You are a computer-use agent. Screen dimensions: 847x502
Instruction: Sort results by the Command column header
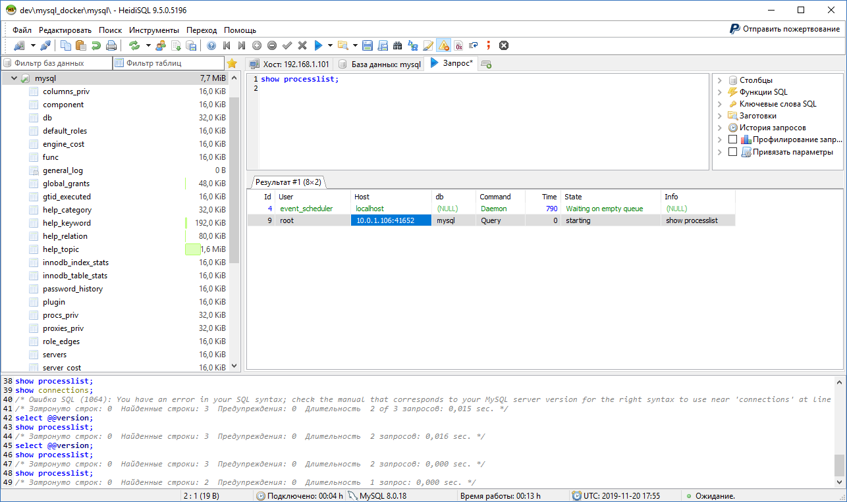[x=500, y=197]
